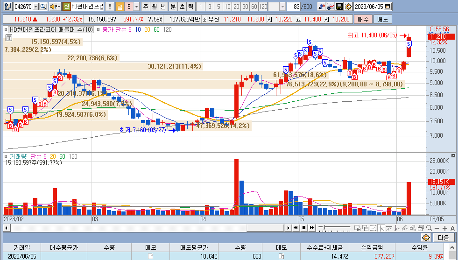
Task: Select the crosshair axis tool icon
Action: tap(381, 228)
